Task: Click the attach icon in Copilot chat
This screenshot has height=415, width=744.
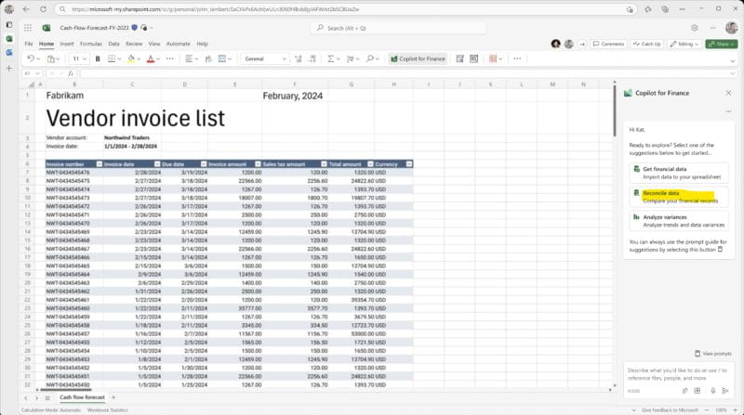Action: pos(684,391)
